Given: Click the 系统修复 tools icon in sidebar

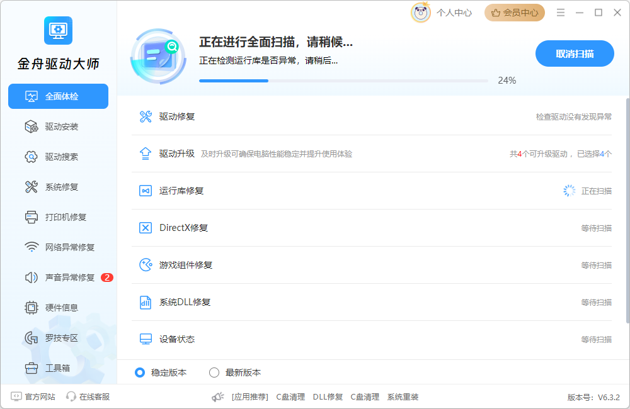Looking at the screenshot, I should tap(31, 187).
